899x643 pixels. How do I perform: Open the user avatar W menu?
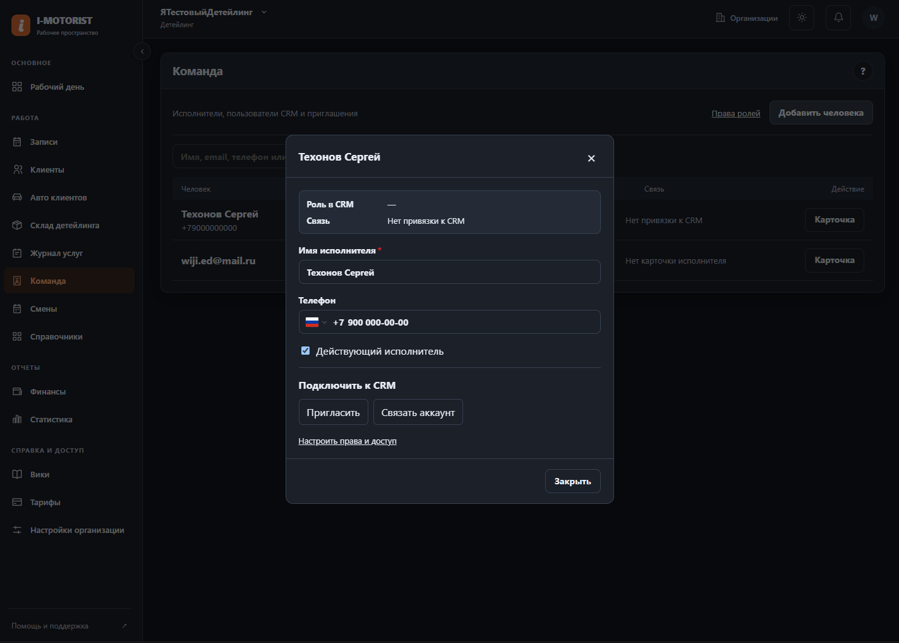874,18
